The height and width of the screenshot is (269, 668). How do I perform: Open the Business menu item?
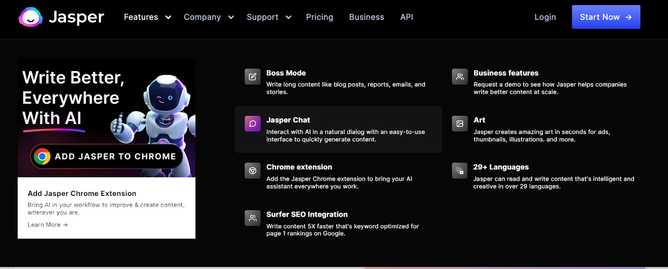point(367,17)
